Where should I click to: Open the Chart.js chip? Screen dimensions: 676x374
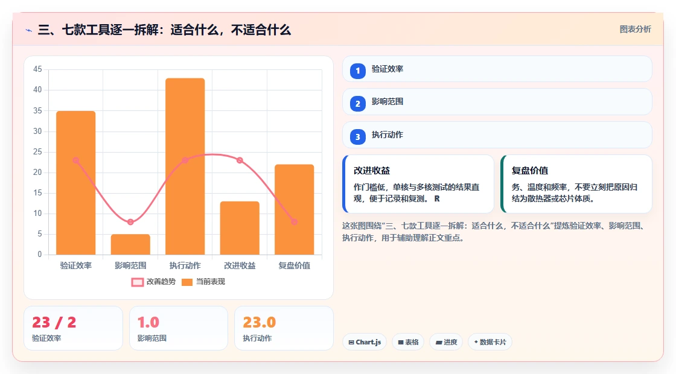pos(365,342)
